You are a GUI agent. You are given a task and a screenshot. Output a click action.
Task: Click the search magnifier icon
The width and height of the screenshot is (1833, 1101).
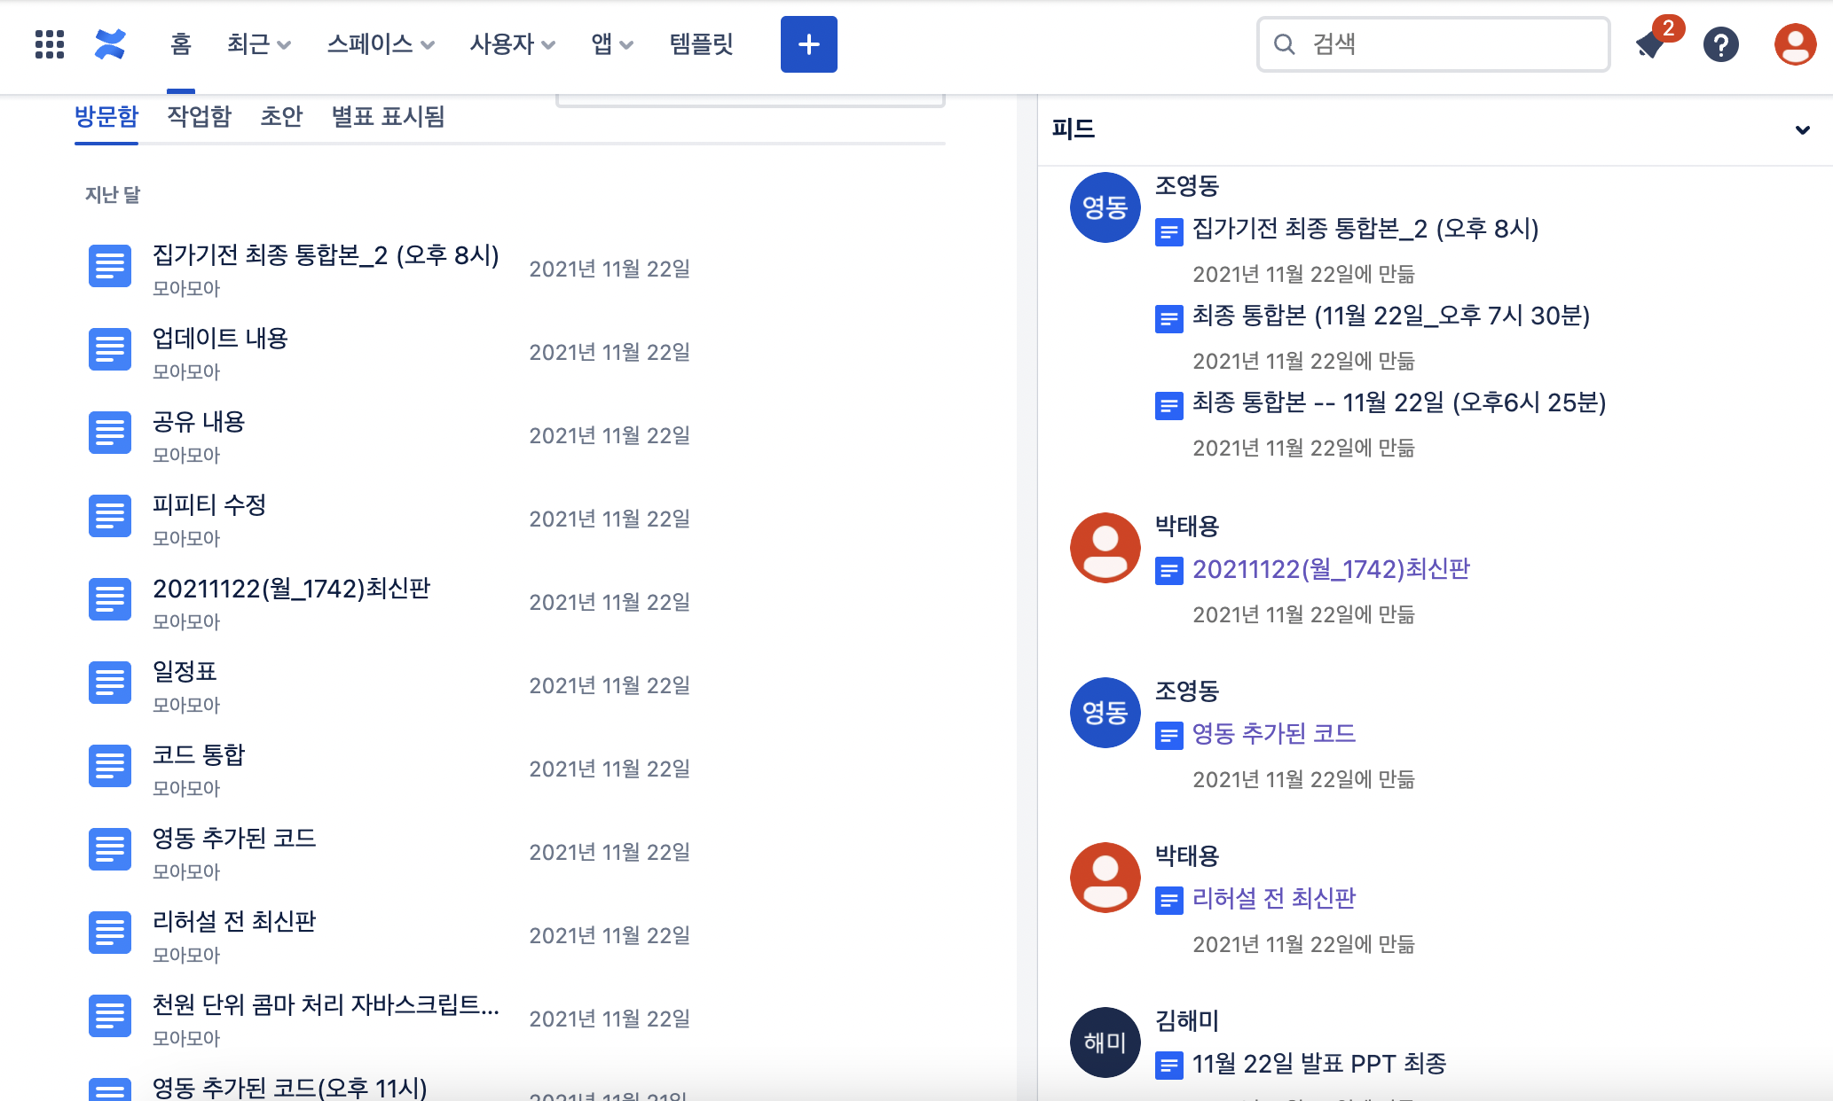pyautogui.click(x=1284, y=44)
